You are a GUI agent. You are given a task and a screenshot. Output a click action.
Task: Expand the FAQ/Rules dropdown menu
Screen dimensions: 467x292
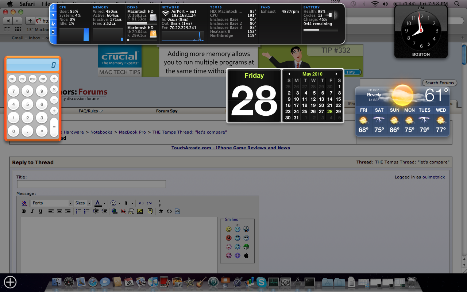point(91,111)
